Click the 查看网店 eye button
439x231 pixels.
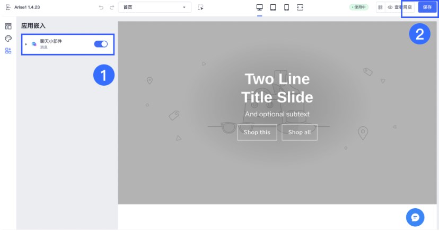click(400, 7)
